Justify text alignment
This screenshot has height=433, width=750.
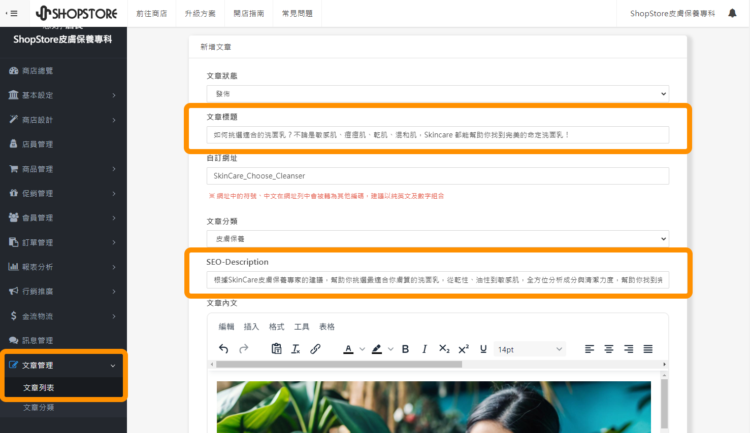pyautogui.click(x=648, y=349)
